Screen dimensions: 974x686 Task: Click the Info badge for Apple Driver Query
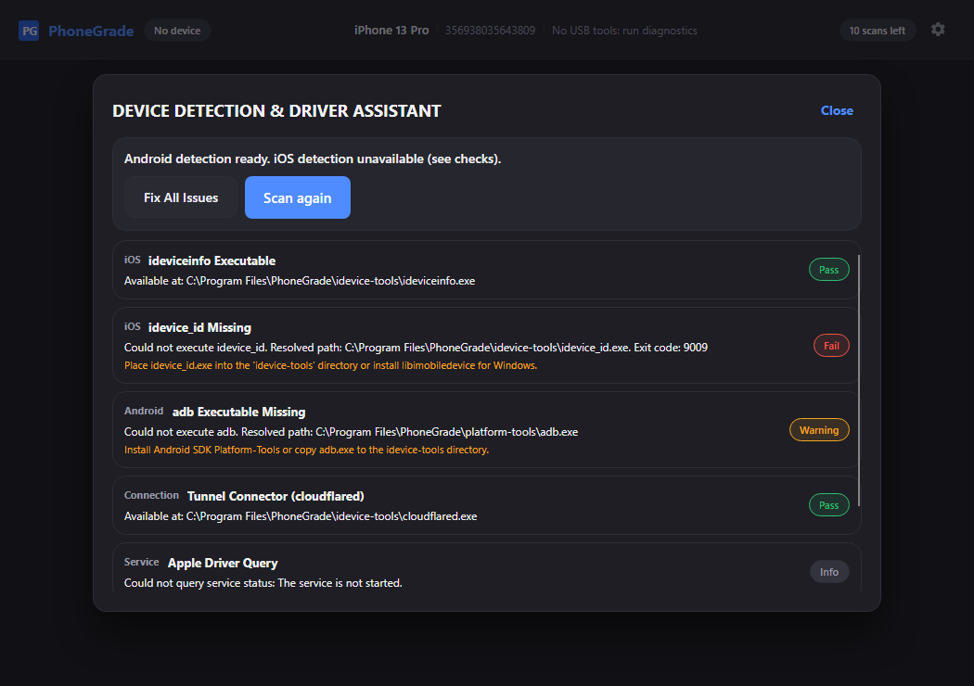(828, 572)
